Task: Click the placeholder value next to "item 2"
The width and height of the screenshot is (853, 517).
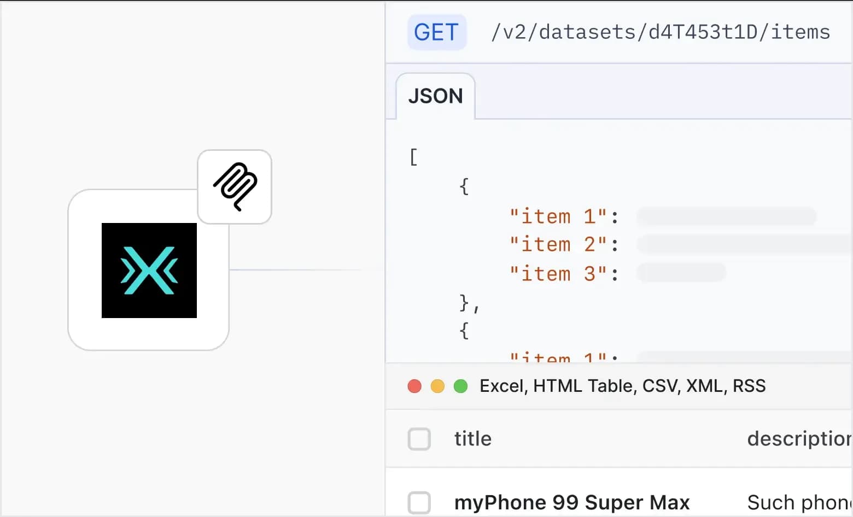Action: (744, 244)
